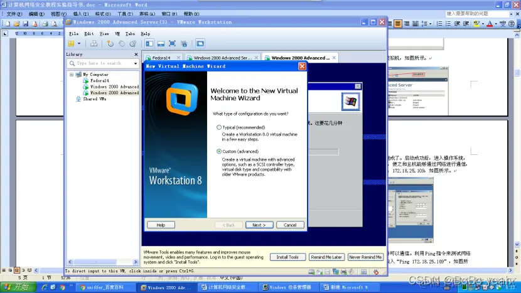Click the revert to snapshot toolbar icon
The width and height of the screenshot is (521, 293).
point(122,43)
